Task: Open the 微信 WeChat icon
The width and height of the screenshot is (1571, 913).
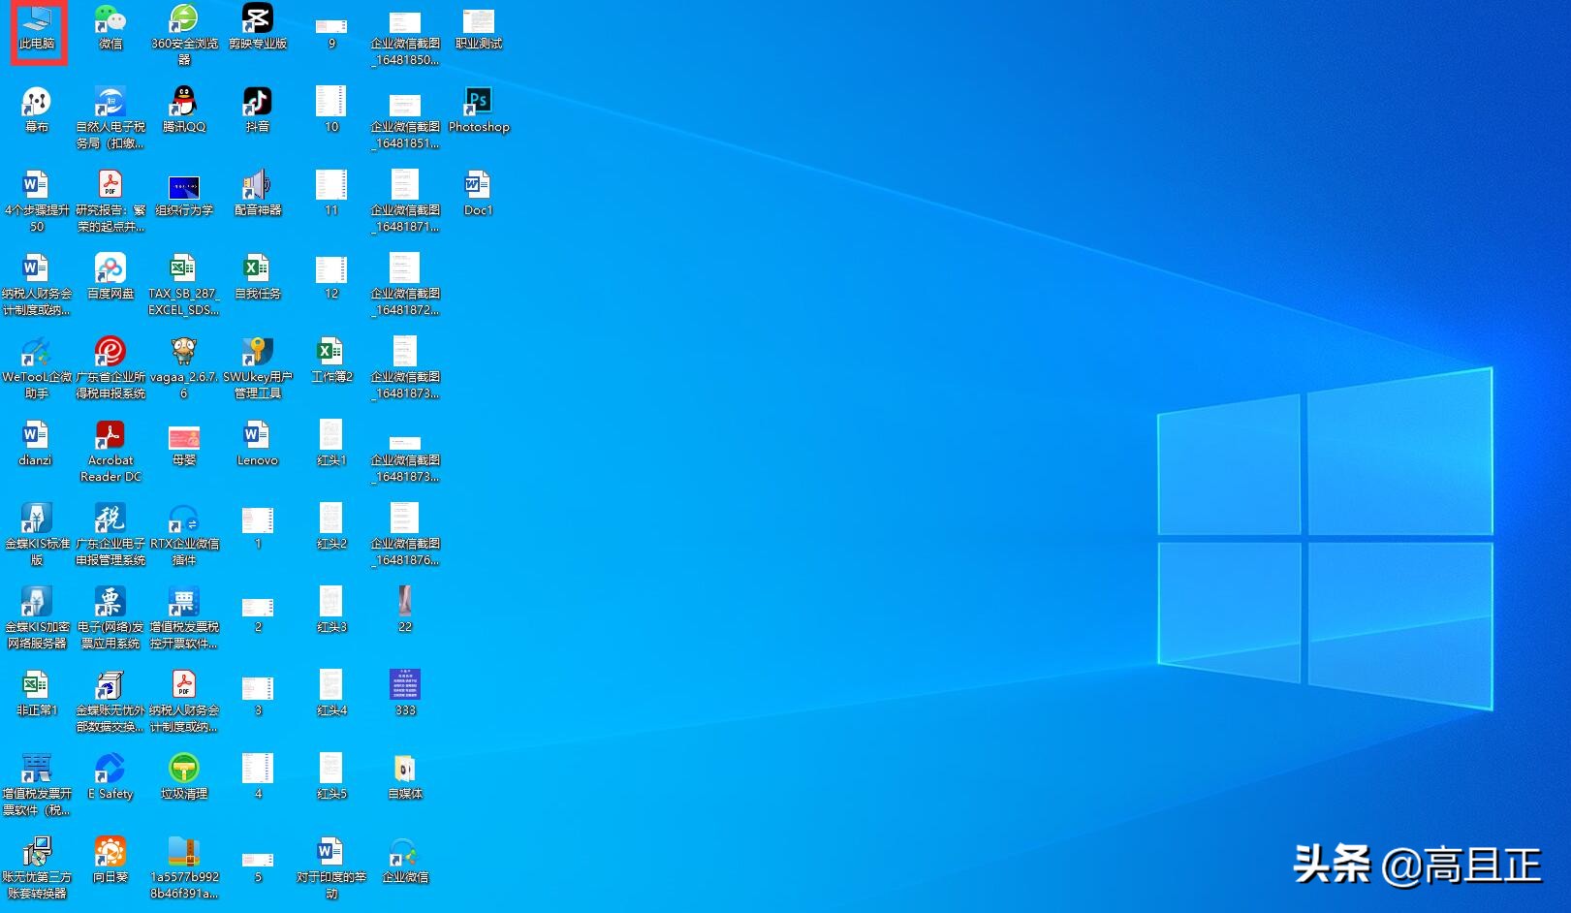Action: click(110, 27)
